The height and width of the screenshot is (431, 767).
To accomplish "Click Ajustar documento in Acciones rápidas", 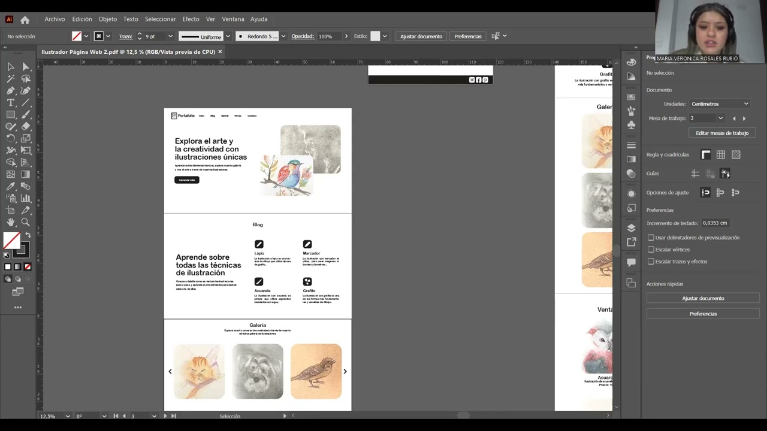I will [x=703, y=298].
